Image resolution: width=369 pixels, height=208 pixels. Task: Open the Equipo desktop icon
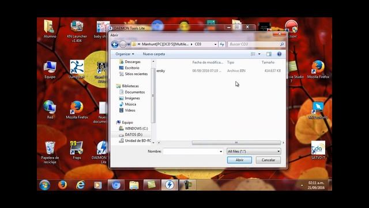point(50,69)
